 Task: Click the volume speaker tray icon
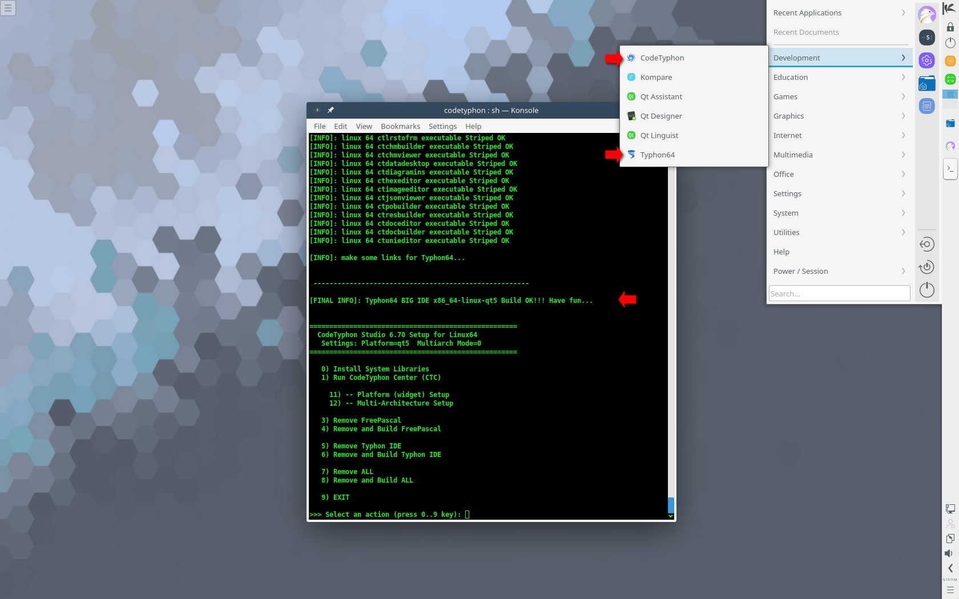click(949, 553)
